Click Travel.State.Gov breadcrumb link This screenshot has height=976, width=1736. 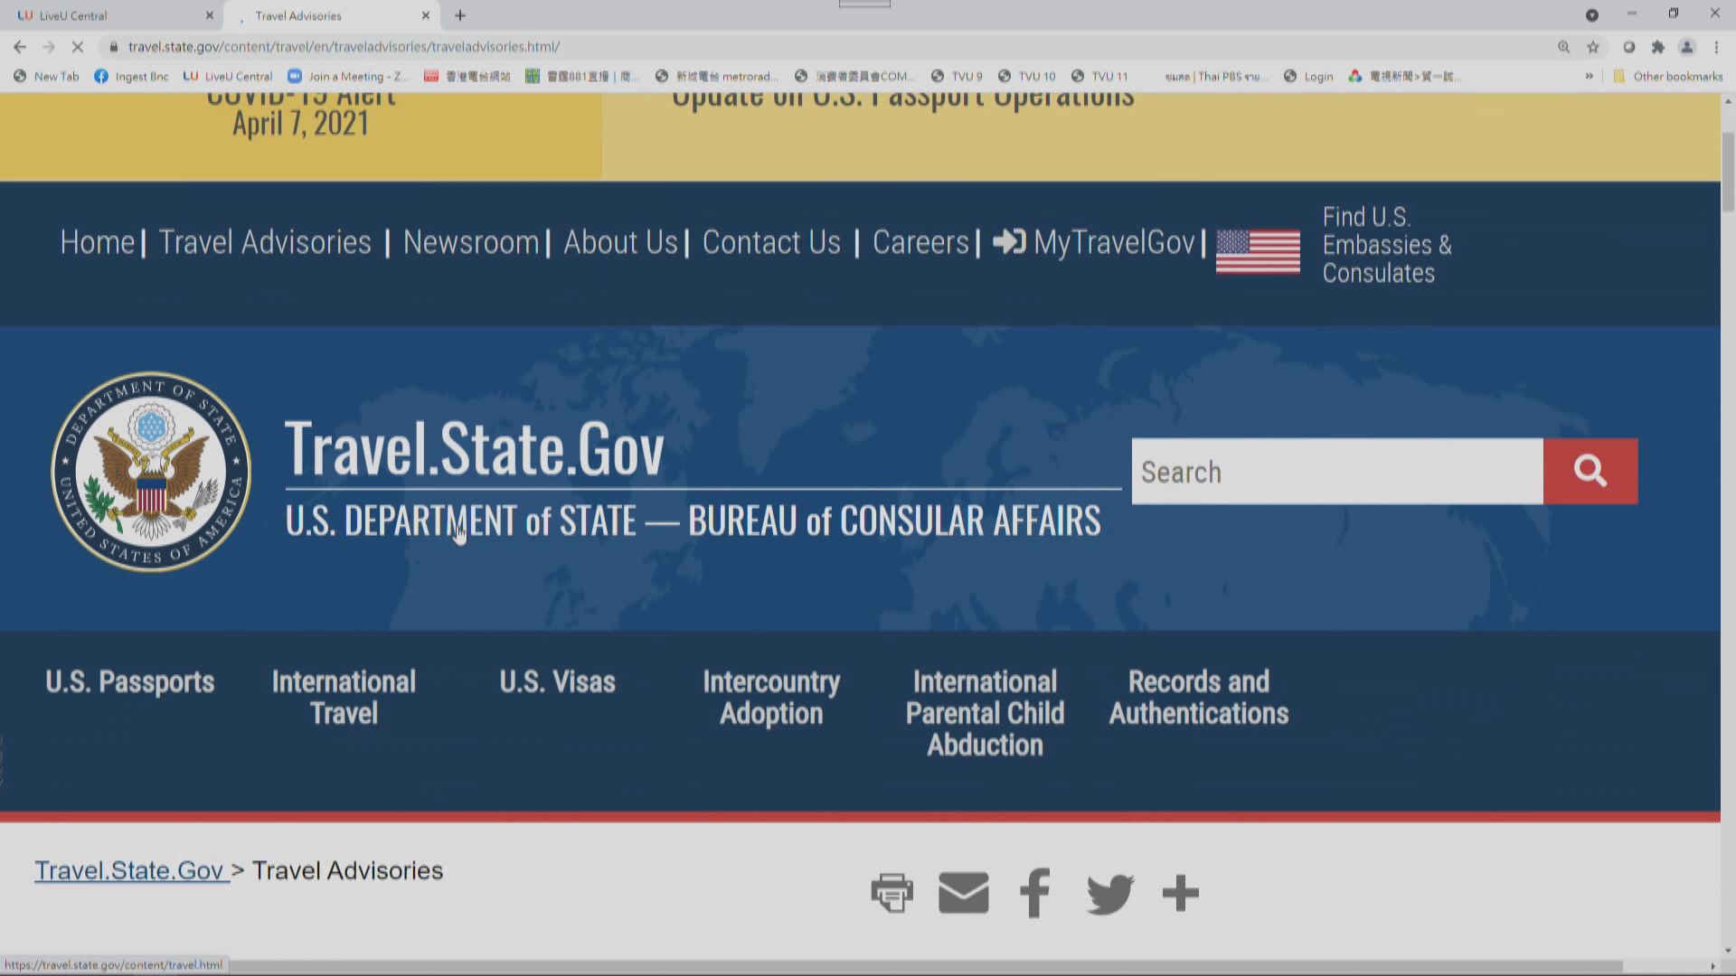(x=129, y=870)
